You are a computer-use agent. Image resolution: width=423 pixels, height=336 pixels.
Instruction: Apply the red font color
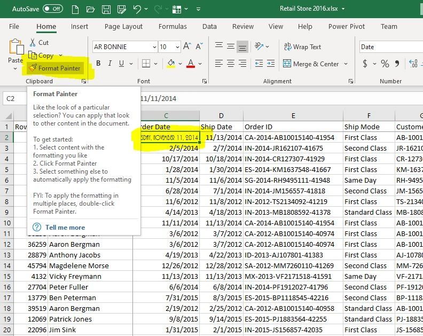[191, 64]
